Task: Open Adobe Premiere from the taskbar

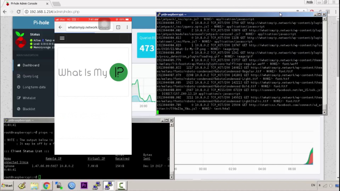Action: [x=84, y=185]
